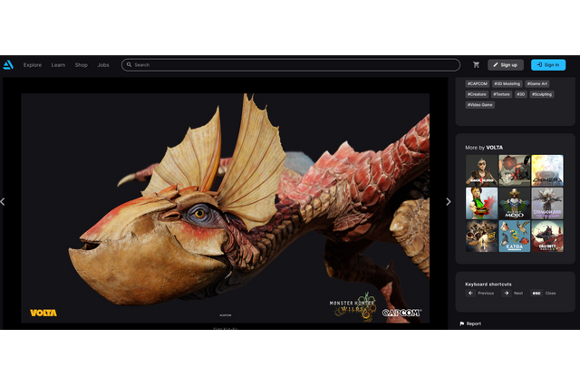The width and height of the screenshot is (580, 386).
Task: Open the shopping cart
Action: [x=476, y=64]
